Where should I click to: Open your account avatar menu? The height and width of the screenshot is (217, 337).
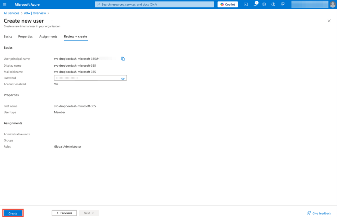[332, 4]
